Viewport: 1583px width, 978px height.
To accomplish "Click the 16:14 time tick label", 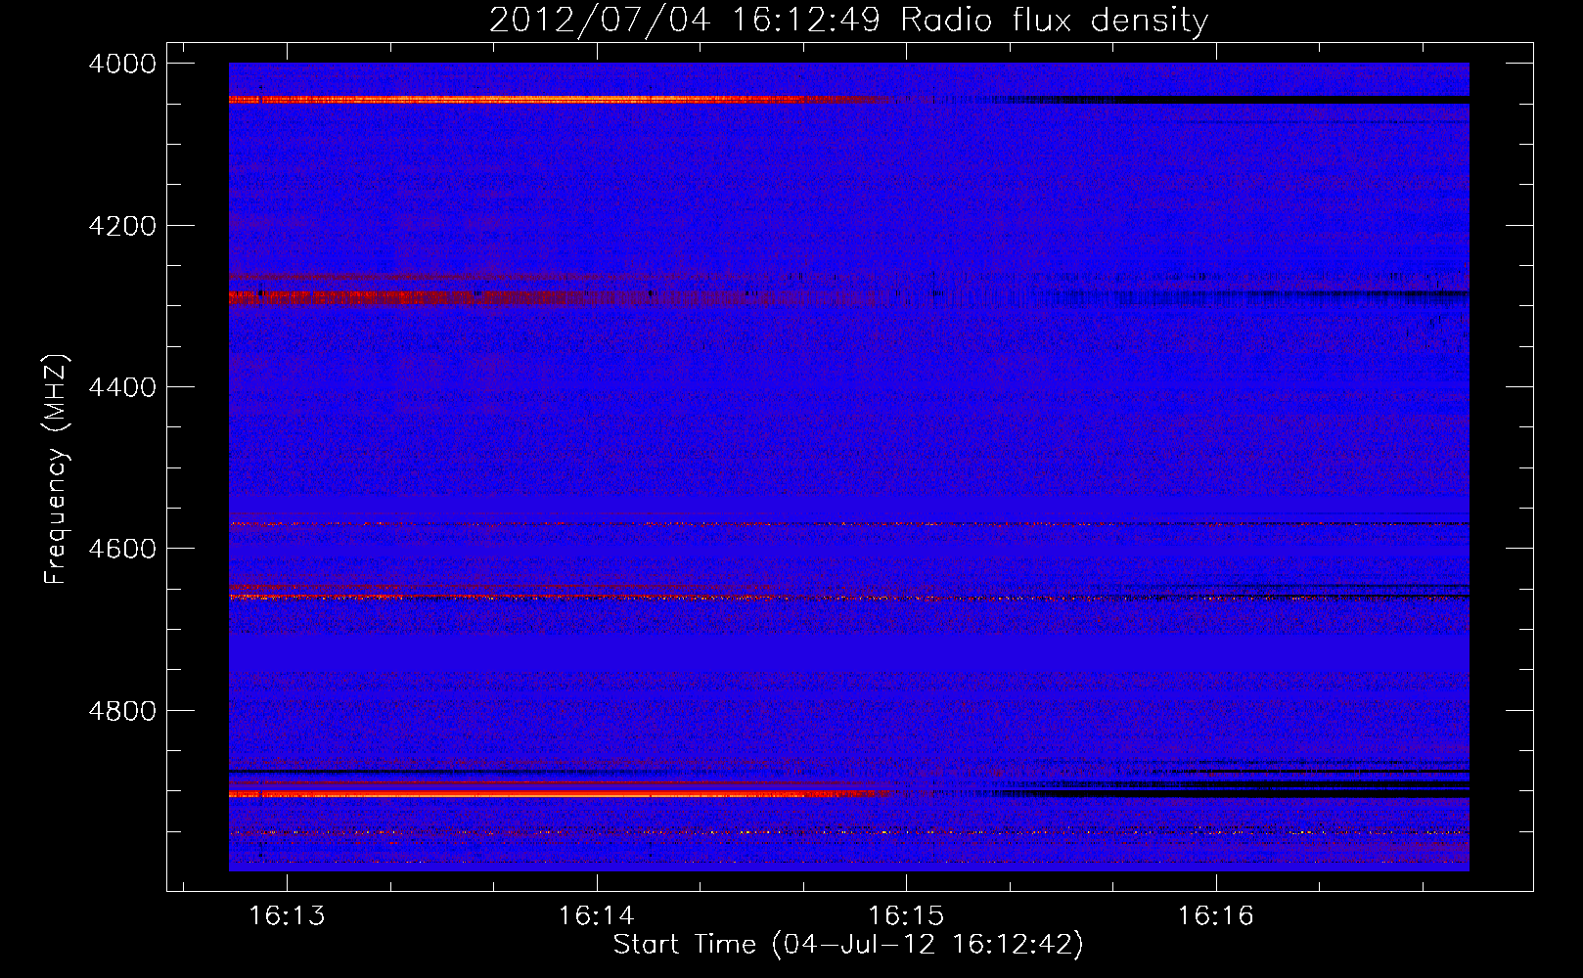I will 596,915.
